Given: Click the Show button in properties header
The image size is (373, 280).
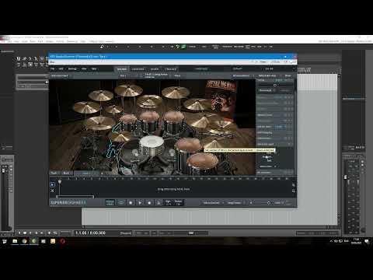Looking at the screenshot, I should click(x=288, y=75).
